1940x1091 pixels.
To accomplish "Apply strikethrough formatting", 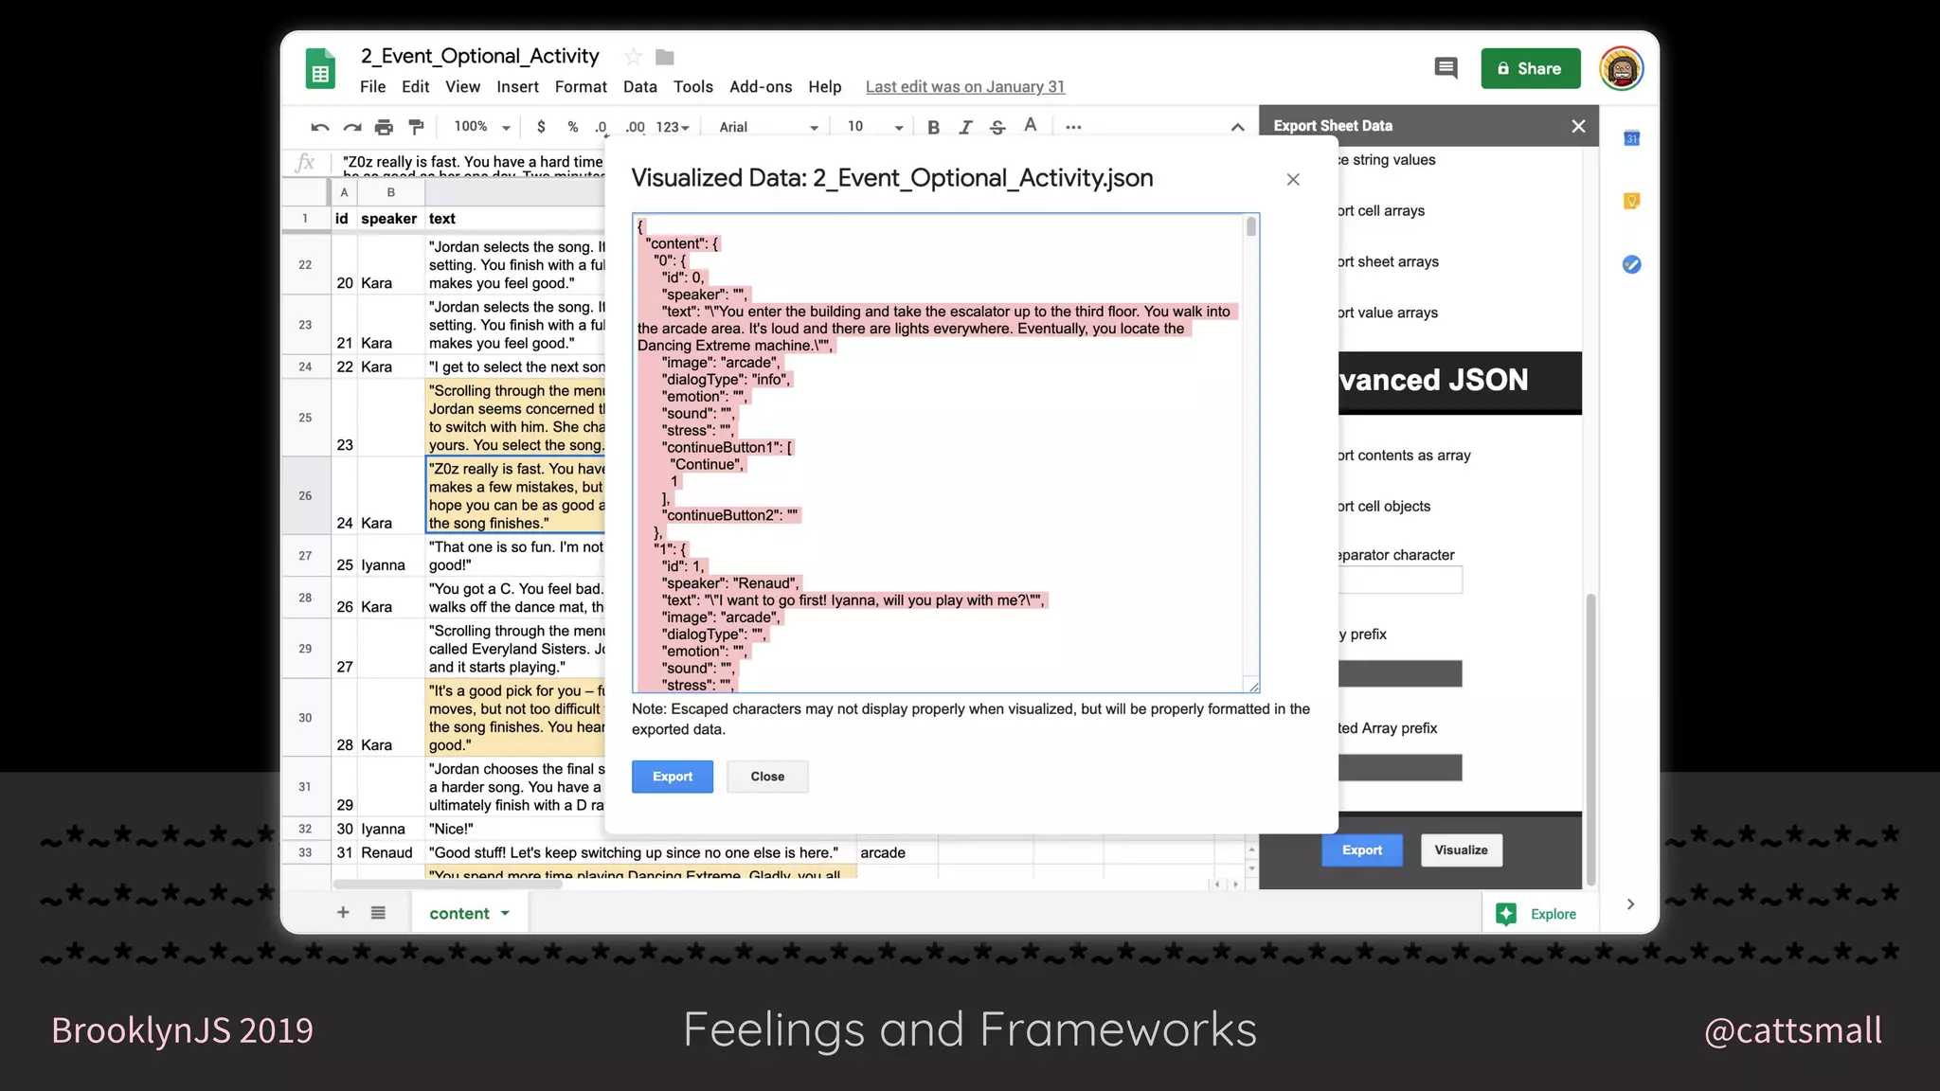I will pos(997,127).
